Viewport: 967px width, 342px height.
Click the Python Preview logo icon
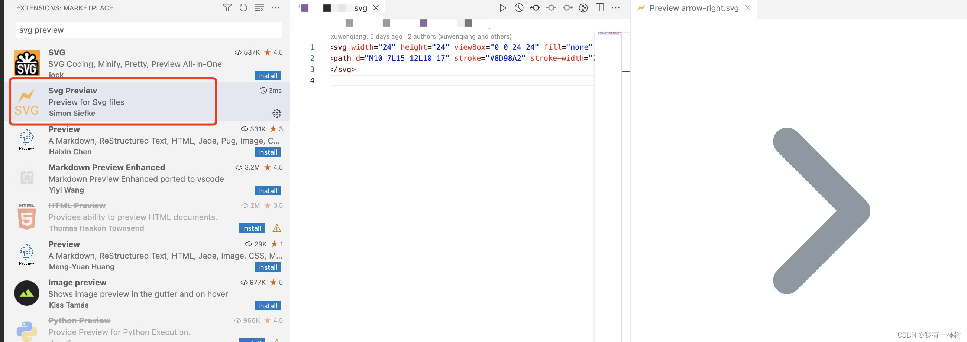27,331
